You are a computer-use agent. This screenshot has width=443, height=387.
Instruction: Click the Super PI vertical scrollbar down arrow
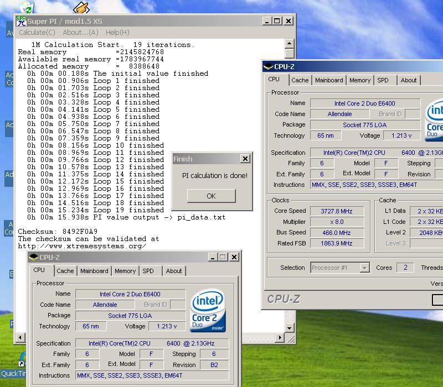tap(289, 328)
